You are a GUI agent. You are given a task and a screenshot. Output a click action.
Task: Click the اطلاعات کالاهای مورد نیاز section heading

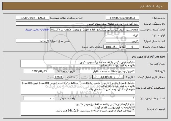click(148, 56)
